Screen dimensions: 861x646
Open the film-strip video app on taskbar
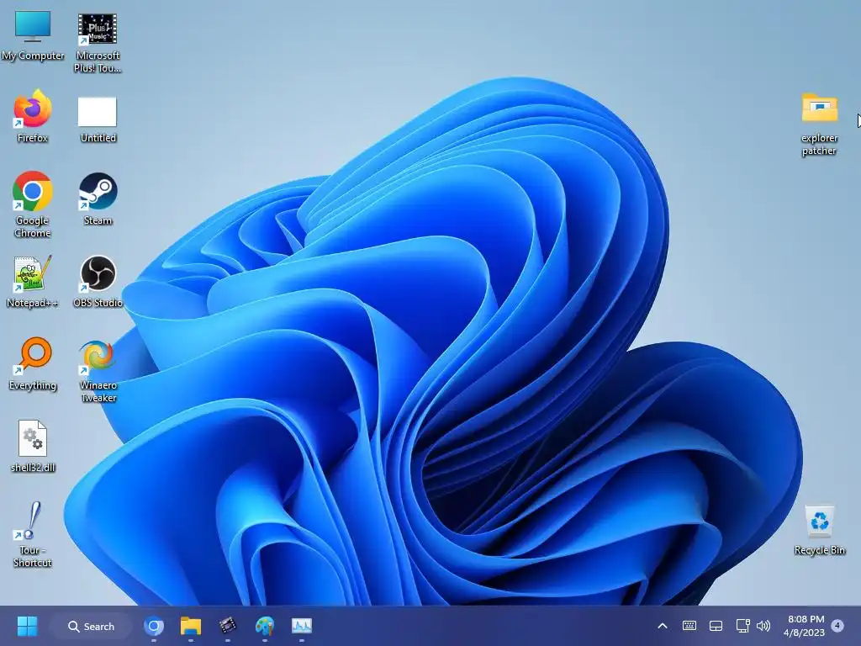pyautogui.click(x=227, y=626)
